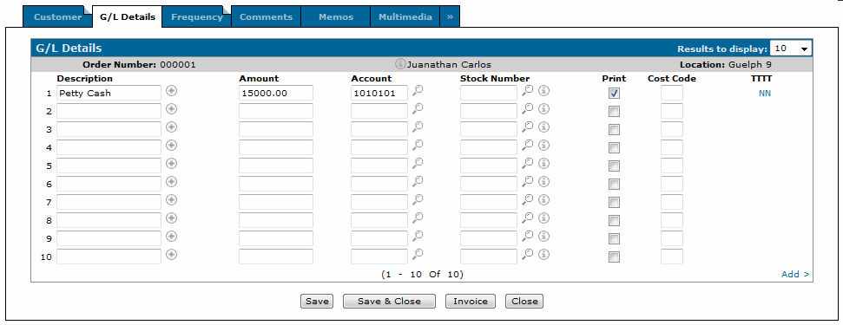Uncheck the Print checkbox on row 1
Screen dimensions: 843x325
coord(614,94)
